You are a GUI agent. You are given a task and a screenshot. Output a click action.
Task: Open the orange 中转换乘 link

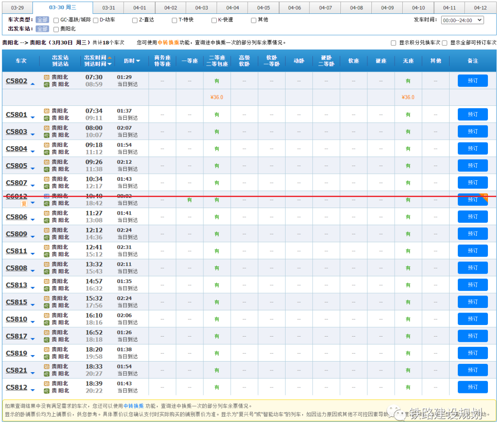168,43
